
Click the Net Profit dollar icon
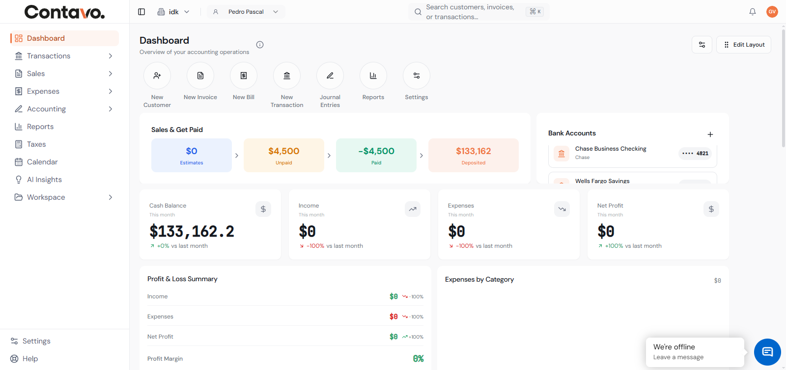pyautogui.click(x=711, y=209)
